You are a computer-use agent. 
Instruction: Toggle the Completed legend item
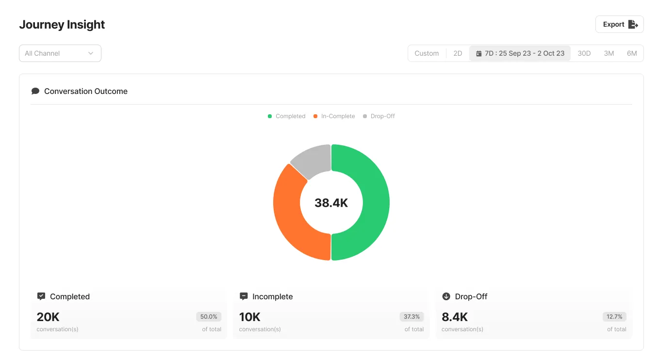[286, 116]
